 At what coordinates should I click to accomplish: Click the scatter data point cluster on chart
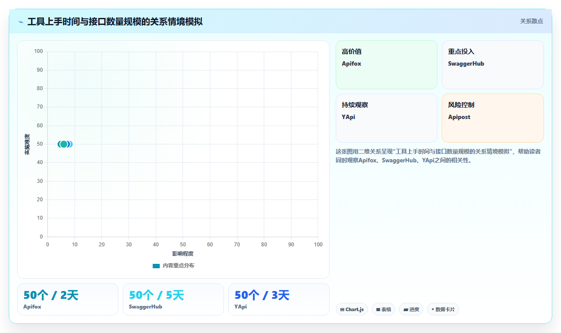point(64,144)
